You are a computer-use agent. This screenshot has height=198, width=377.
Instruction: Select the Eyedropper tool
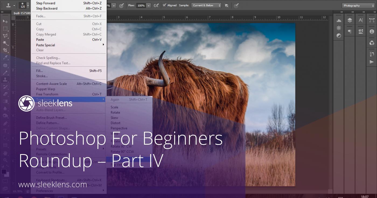pos(5,58)
